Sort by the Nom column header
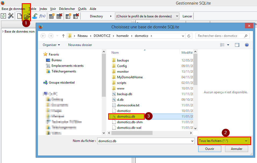This screenshot has height=163, width=257. pos(115,53)
